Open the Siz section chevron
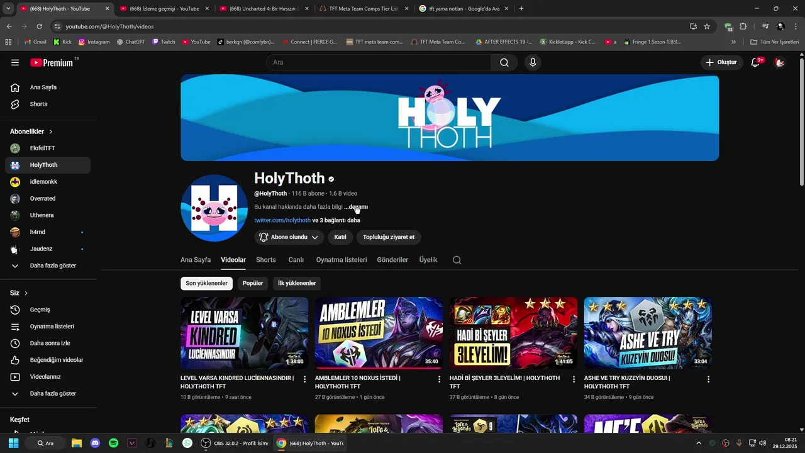Screen dimensions: 805x453 (26, 293)
